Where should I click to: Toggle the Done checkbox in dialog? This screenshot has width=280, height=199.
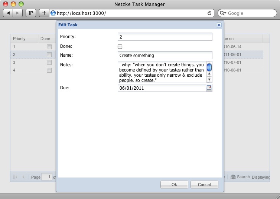pos(120,47)
